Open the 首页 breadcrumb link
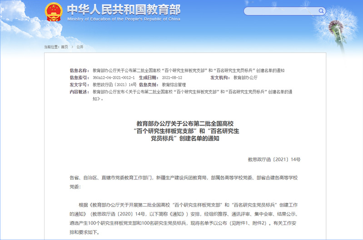Viewport: 363px width, 240px height. click(x=64, y=47)
